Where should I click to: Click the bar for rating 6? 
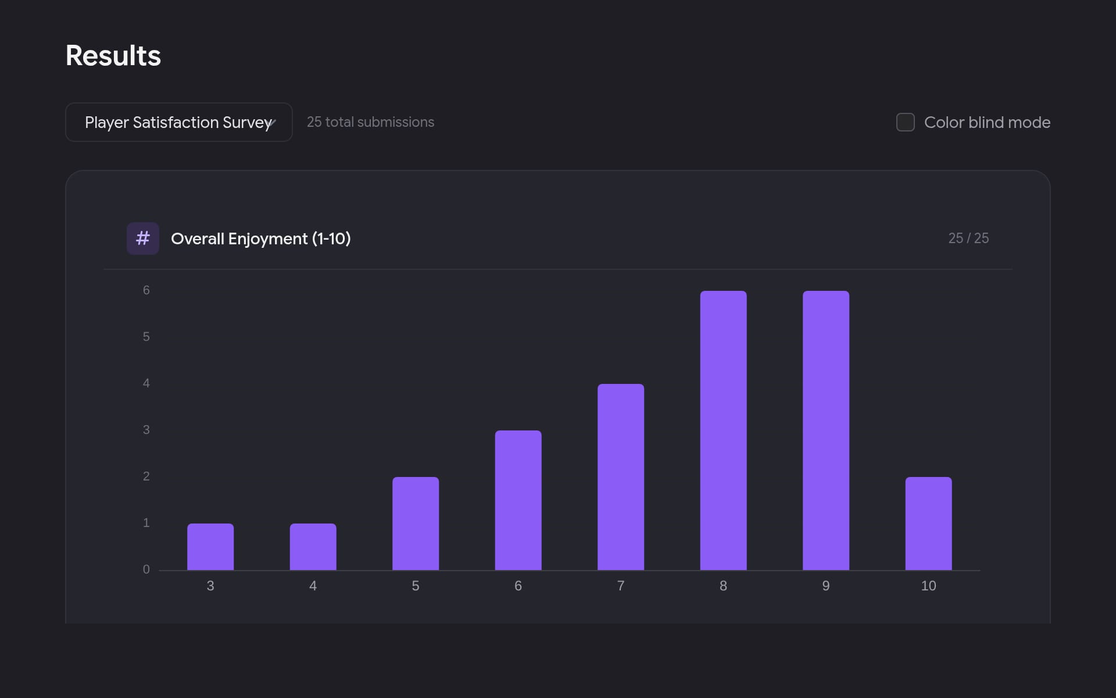(x=518, y=500)
